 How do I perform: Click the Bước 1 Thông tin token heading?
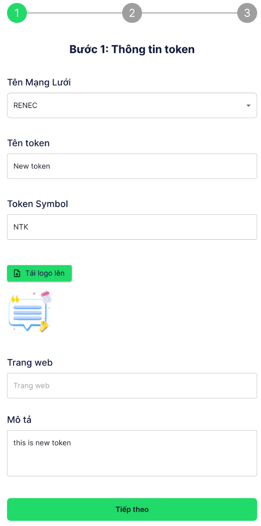132,49
